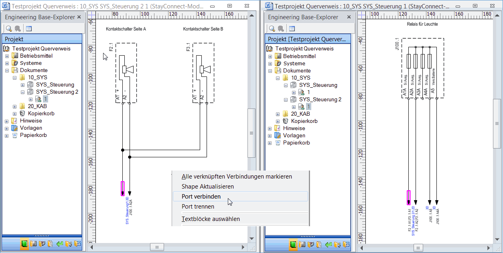Close the left Engineering Base-Explorer panel
503x253 pixels.
point(79,17)
